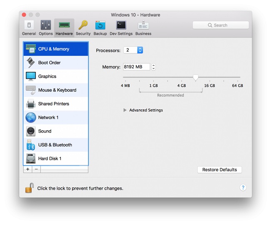The width and height of the screenshot is (271, 225).
Task: Open the Business settings tab
Action: coord(143,28)
